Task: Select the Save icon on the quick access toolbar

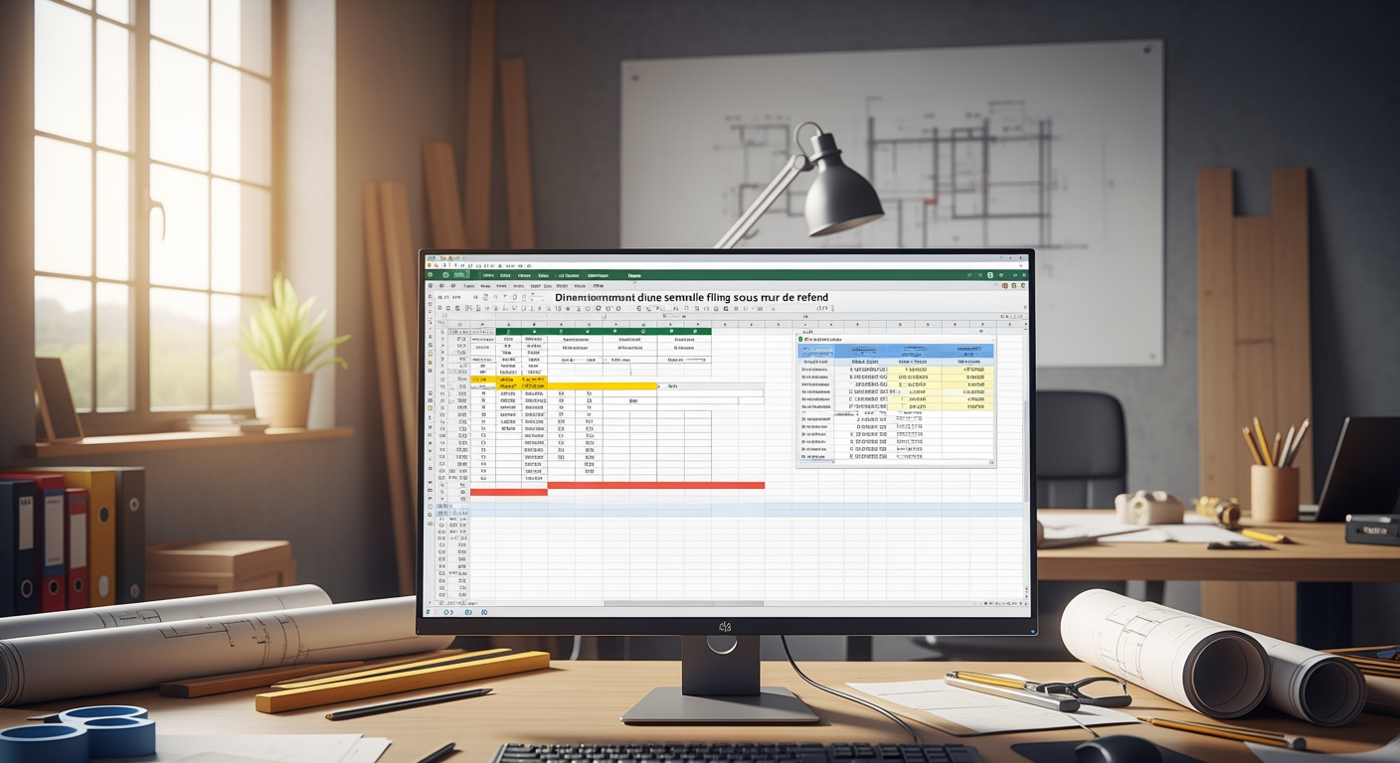Action: click(x=437, y=266)
